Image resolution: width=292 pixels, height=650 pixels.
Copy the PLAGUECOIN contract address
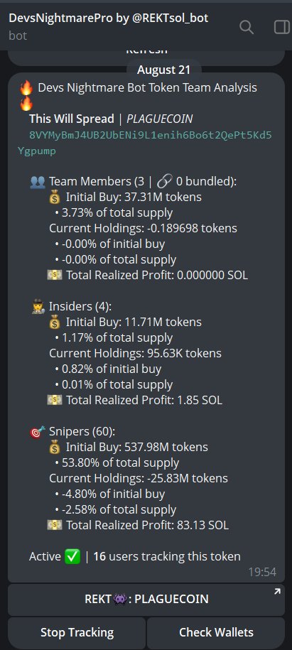click(x=145, y=143)
